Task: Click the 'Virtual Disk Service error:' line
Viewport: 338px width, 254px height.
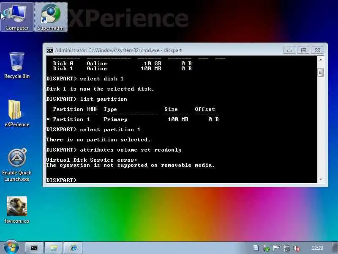Action: (x=92, y=160)
